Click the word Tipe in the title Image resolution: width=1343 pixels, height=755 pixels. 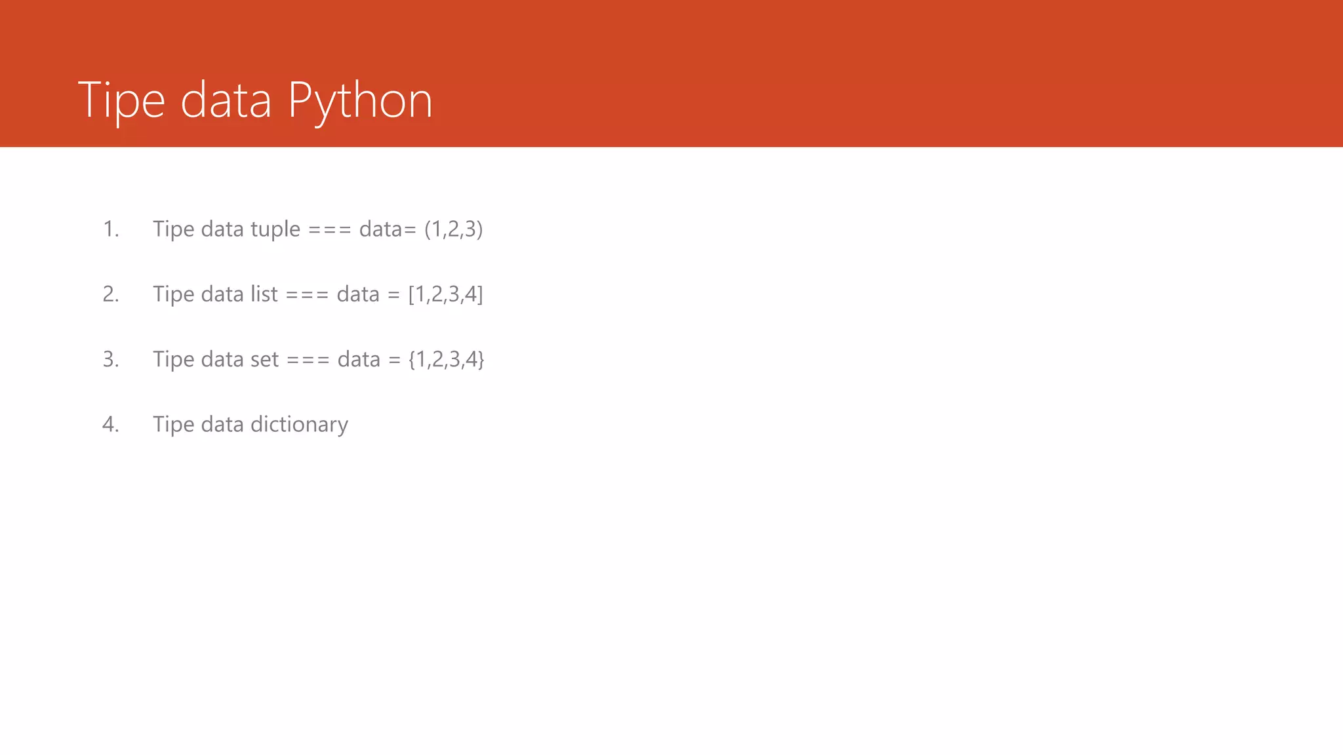point(121,102)
